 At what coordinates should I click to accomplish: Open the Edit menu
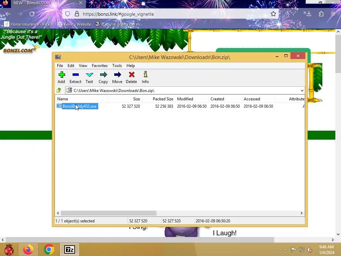71,66
